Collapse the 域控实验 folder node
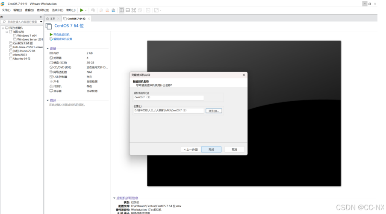 pyautogui.click(x=7, y=32)
